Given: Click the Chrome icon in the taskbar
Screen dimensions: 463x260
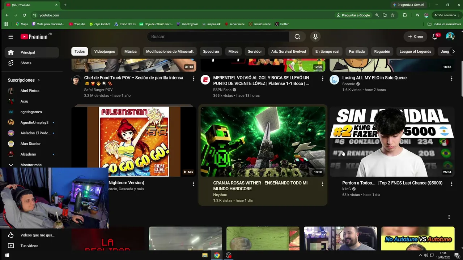Looking at the screenshot, I should click(217, 255).
